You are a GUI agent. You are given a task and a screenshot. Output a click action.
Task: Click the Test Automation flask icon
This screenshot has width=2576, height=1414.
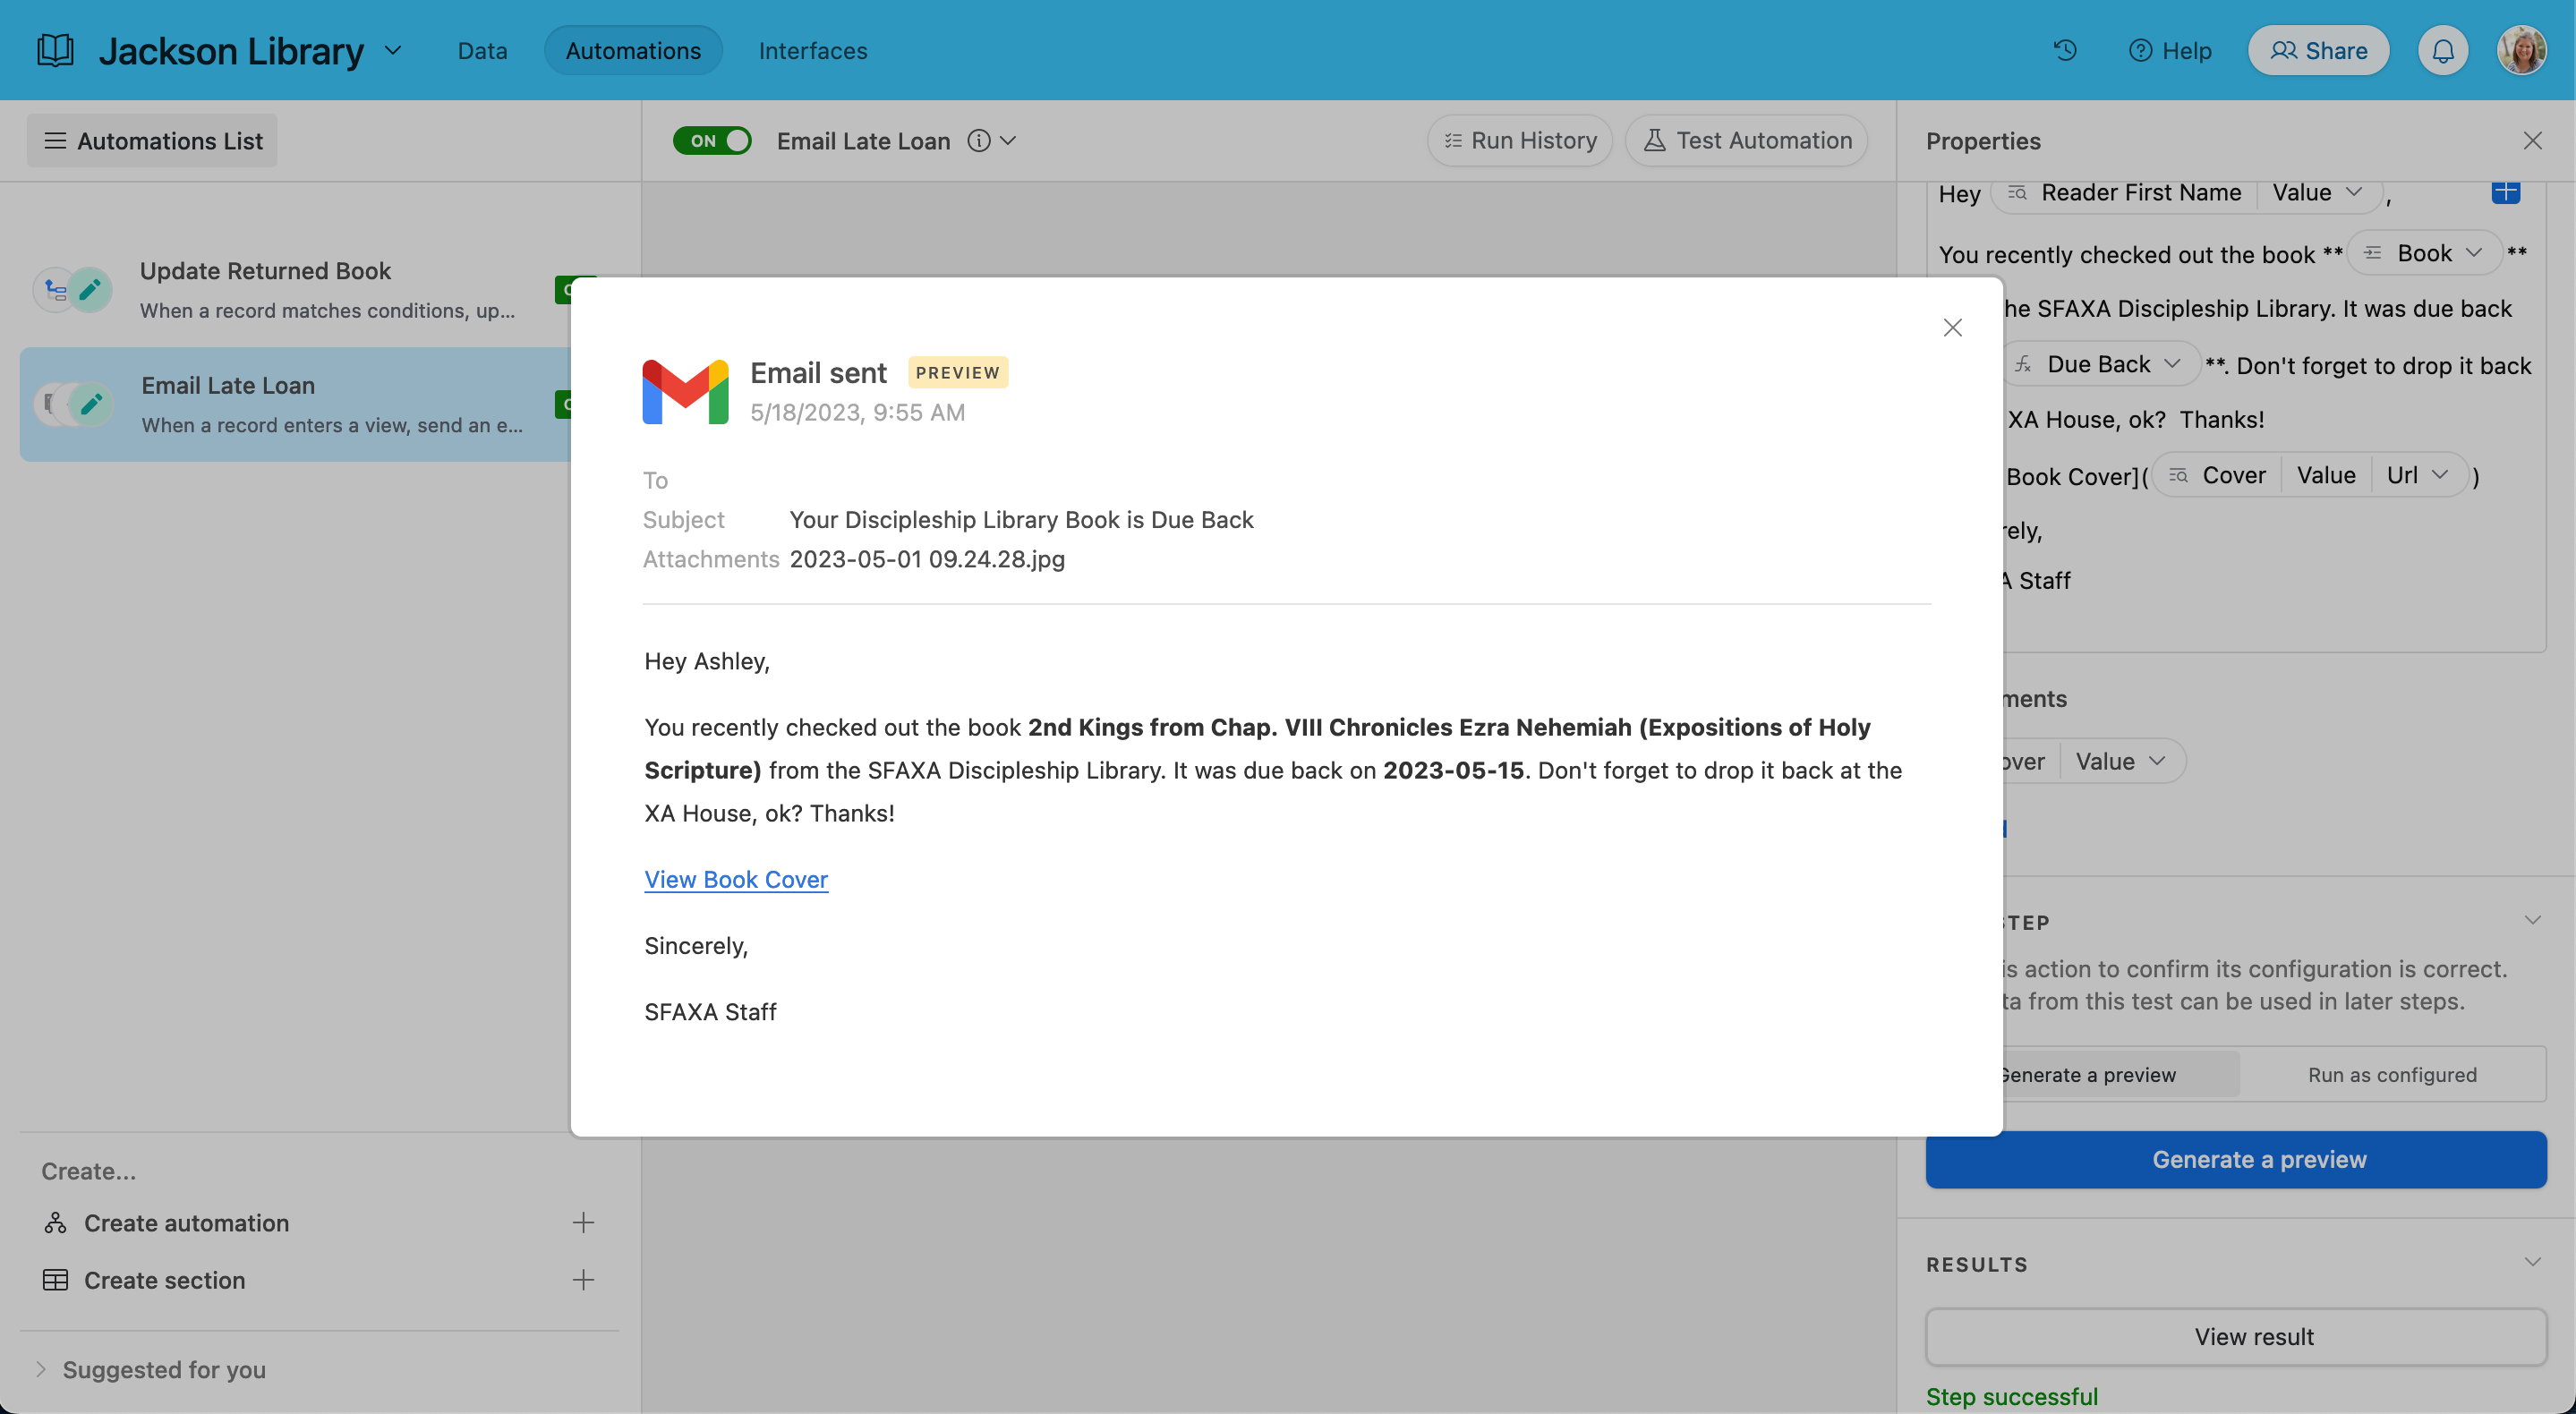(x=1655, y=141)
